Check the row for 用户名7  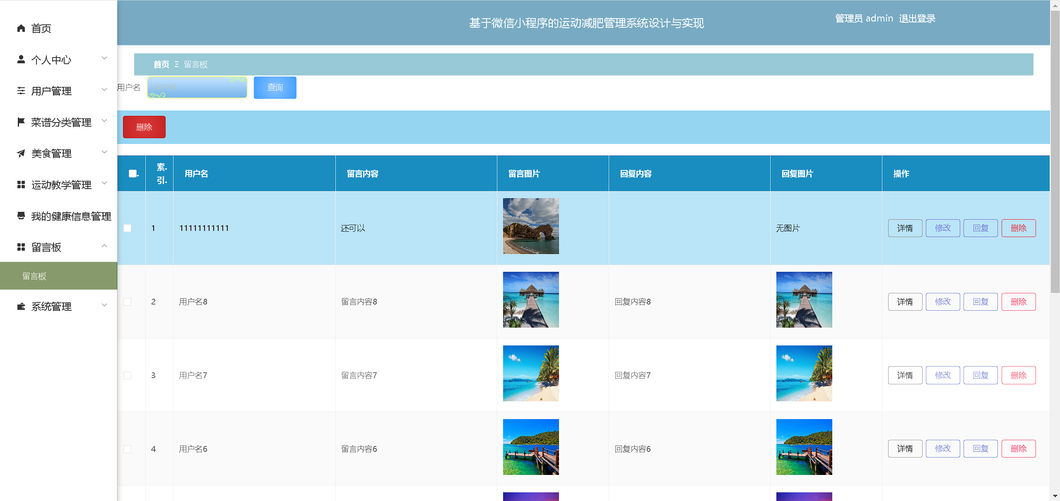click(128, 375)
